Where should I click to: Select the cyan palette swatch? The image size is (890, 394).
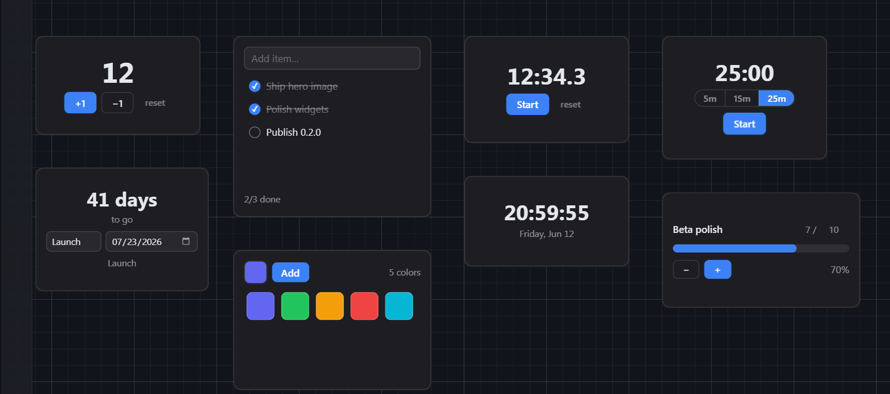tap(399, 306)
